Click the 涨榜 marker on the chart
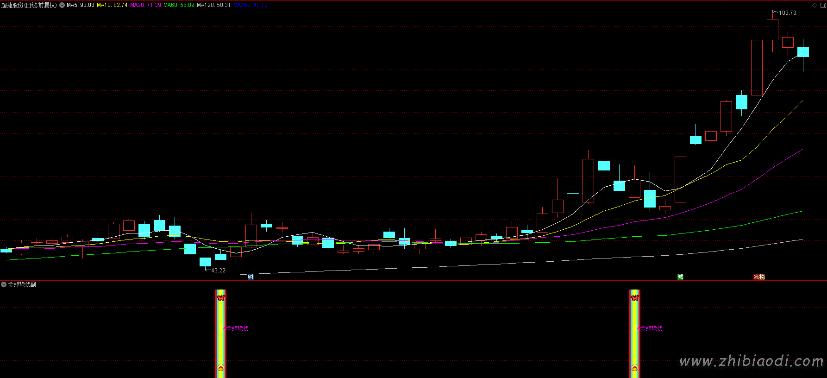Image resolution: width=827 pixels, height=378 pixels. click(759, 277)
